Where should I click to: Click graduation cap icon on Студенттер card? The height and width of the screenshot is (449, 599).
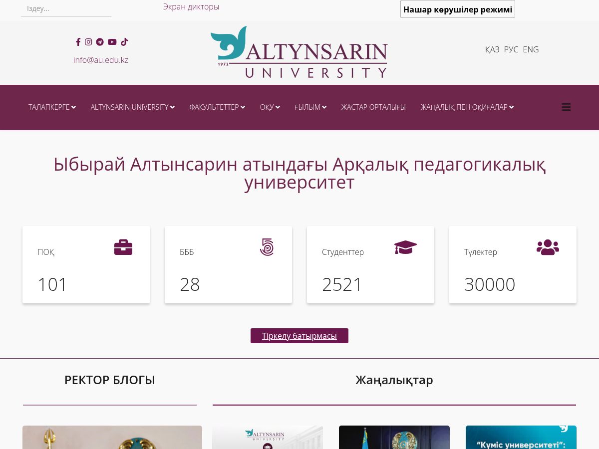coord(405,247)
